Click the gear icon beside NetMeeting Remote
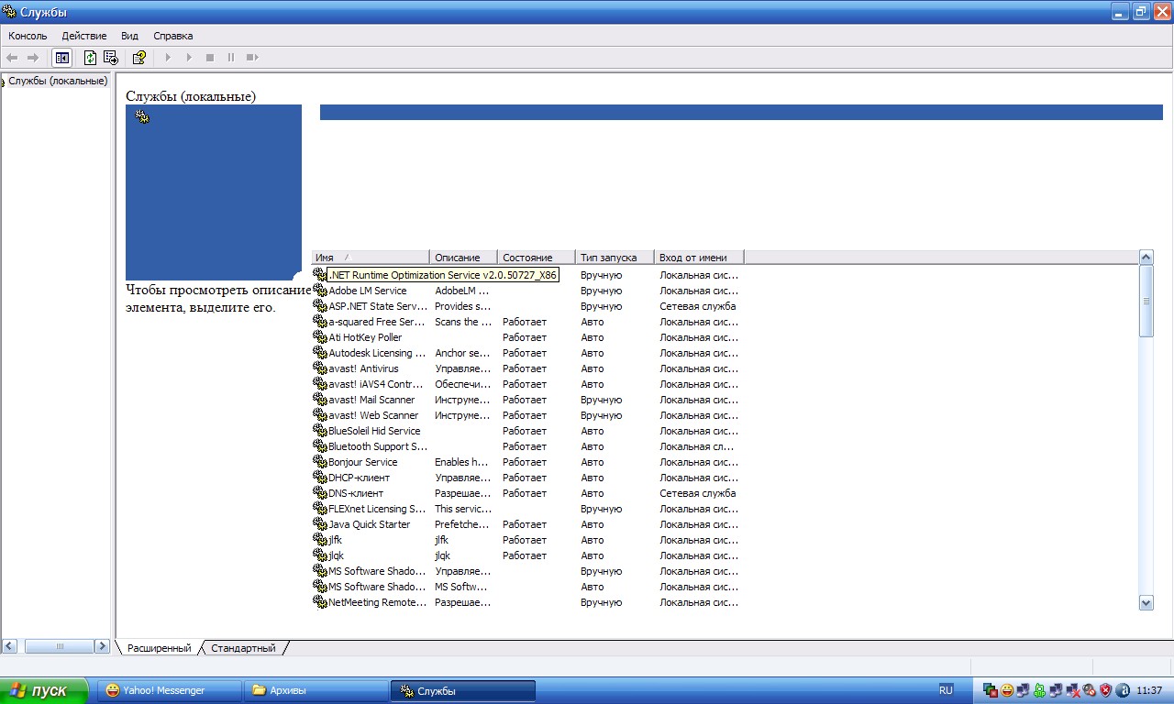The width and height of the screenshot is (1174, 704). [320, 602]
